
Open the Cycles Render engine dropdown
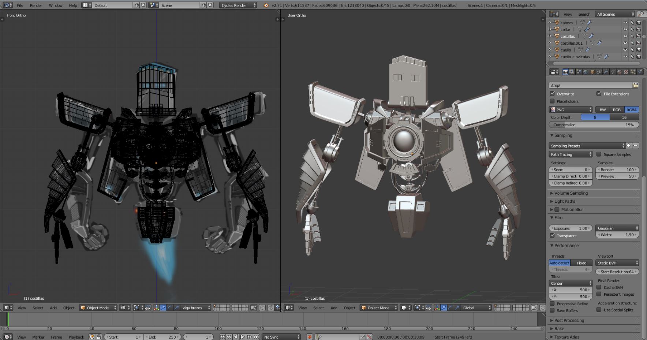[x=238, y=5]
